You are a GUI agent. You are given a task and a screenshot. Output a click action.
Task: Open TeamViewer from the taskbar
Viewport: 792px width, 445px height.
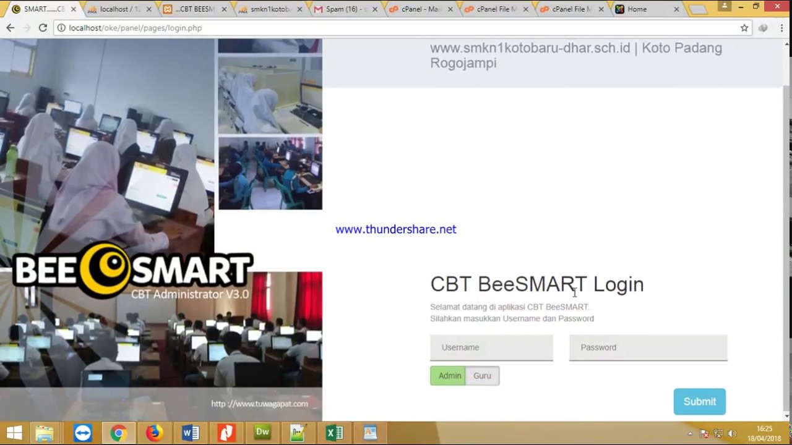point(82,433)
